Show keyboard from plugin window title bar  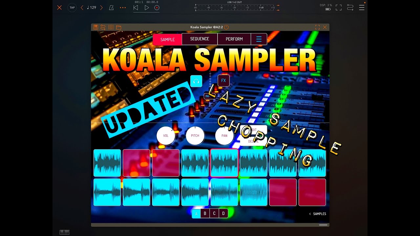96,27
